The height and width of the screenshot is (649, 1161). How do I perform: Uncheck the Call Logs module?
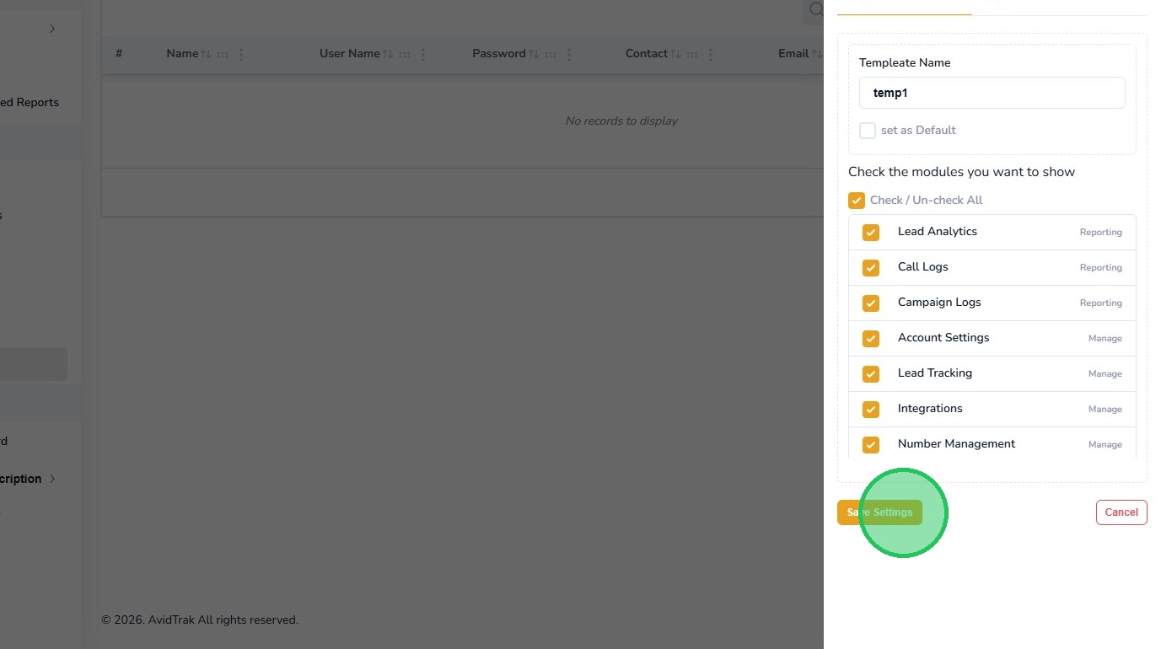871,268
